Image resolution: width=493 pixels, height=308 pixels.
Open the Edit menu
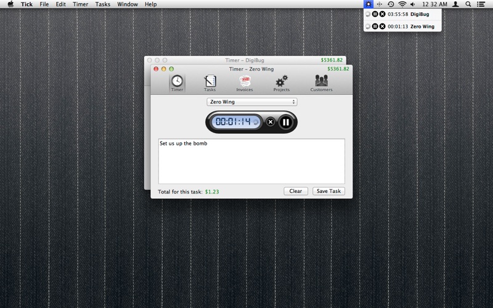60,4
